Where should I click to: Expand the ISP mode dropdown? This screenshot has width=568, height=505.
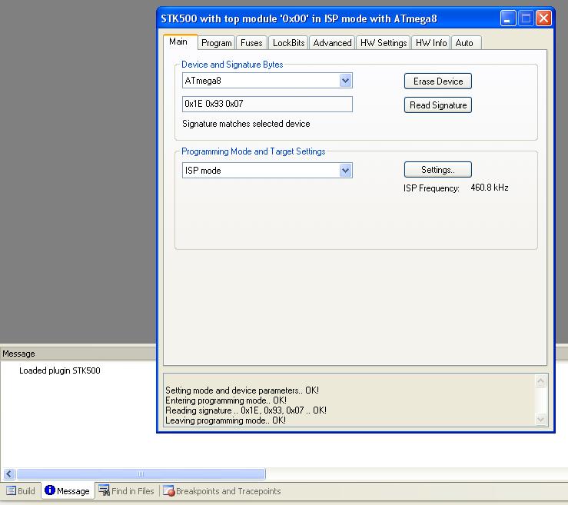coord(346,171)
